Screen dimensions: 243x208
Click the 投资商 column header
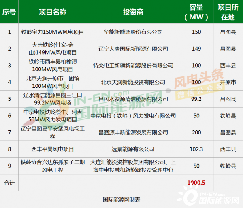tap(133, 12)
